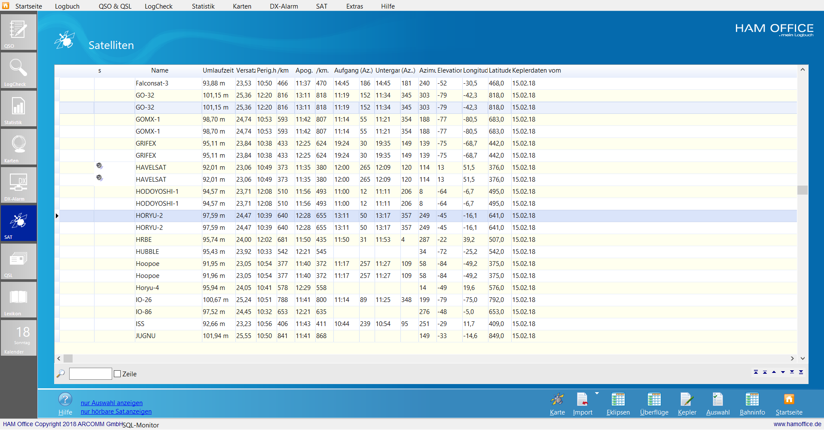
Task: Click the page-down record navigation arrow
Action: coord(792,372)
